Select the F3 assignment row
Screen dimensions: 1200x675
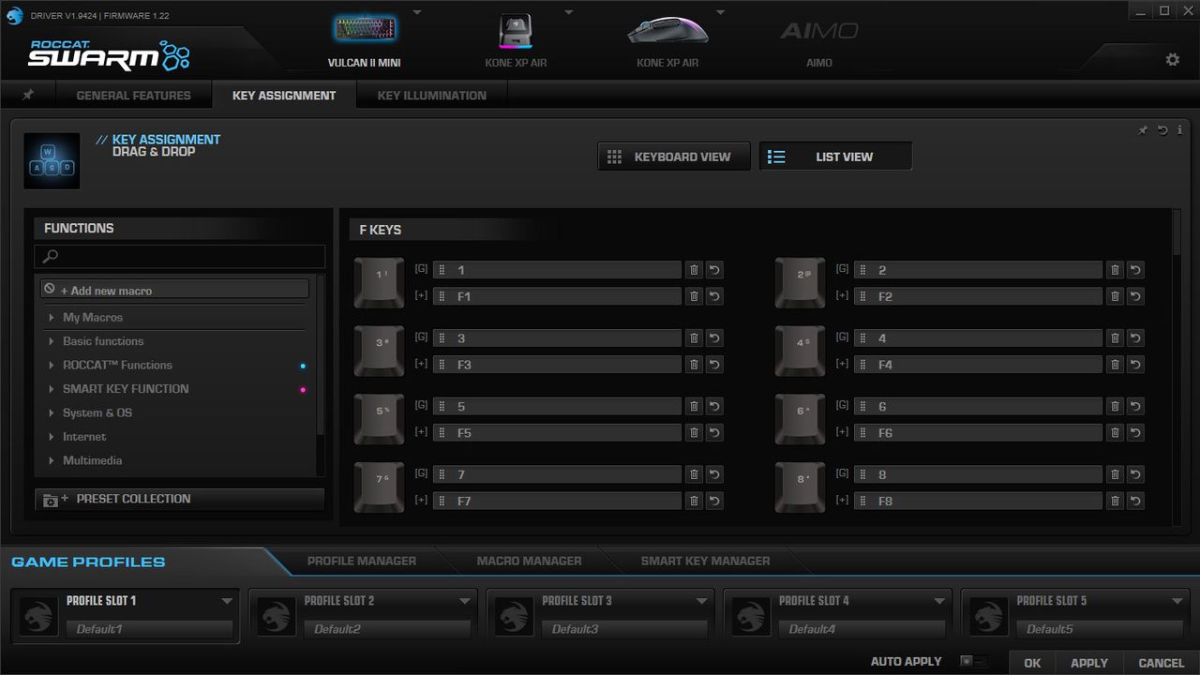(x=557, y=364)
